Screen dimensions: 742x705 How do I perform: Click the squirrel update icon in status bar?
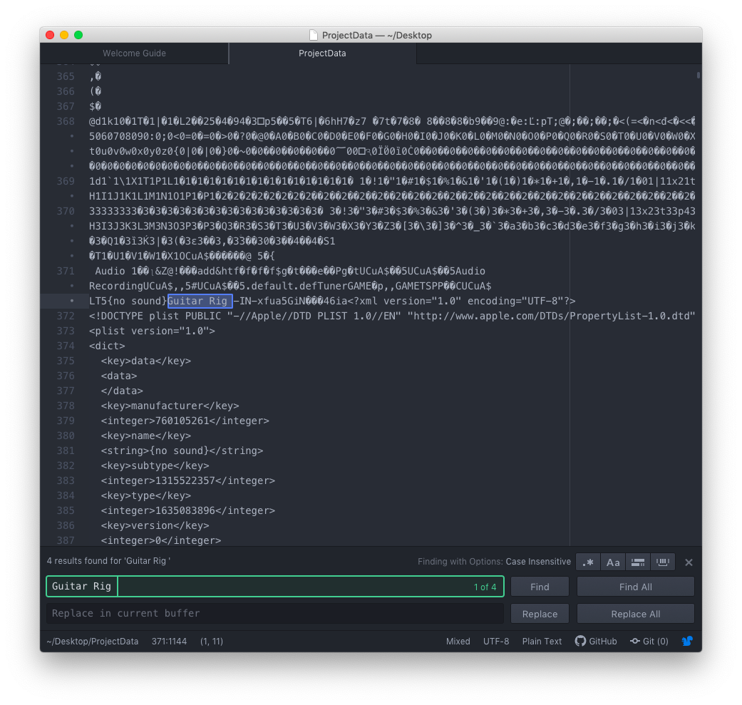[687, 641]
